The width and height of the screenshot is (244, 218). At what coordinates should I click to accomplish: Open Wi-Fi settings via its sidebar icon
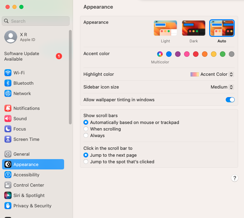coord(8,73)
